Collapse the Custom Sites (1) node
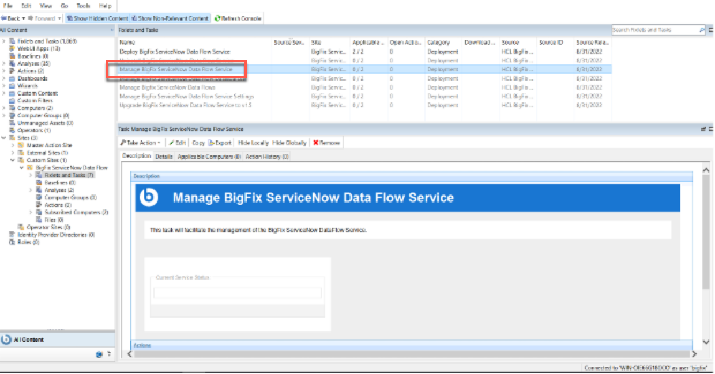The height and width of the screenshot is (374, 715). pyautogui.click(x=13, y=161)
